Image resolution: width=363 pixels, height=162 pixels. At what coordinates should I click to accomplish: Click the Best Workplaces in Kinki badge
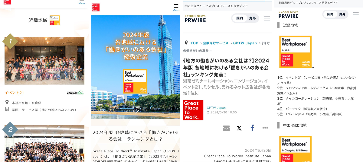296,52
